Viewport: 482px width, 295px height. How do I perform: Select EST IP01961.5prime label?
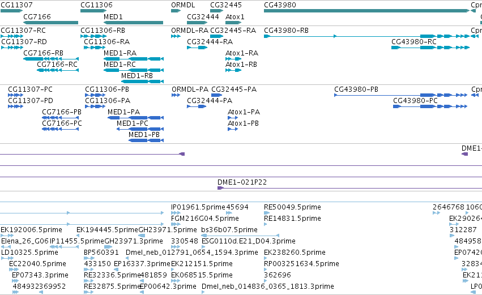pos(198,207)
